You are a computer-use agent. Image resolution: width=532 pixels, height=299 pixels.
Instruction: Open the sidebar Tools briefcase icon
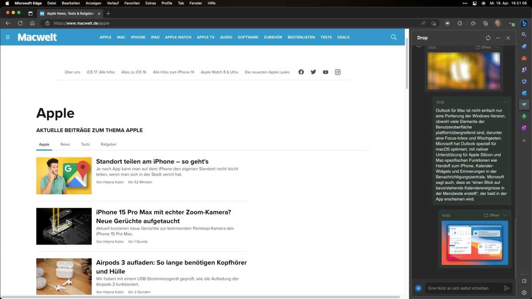click(524, 58)
